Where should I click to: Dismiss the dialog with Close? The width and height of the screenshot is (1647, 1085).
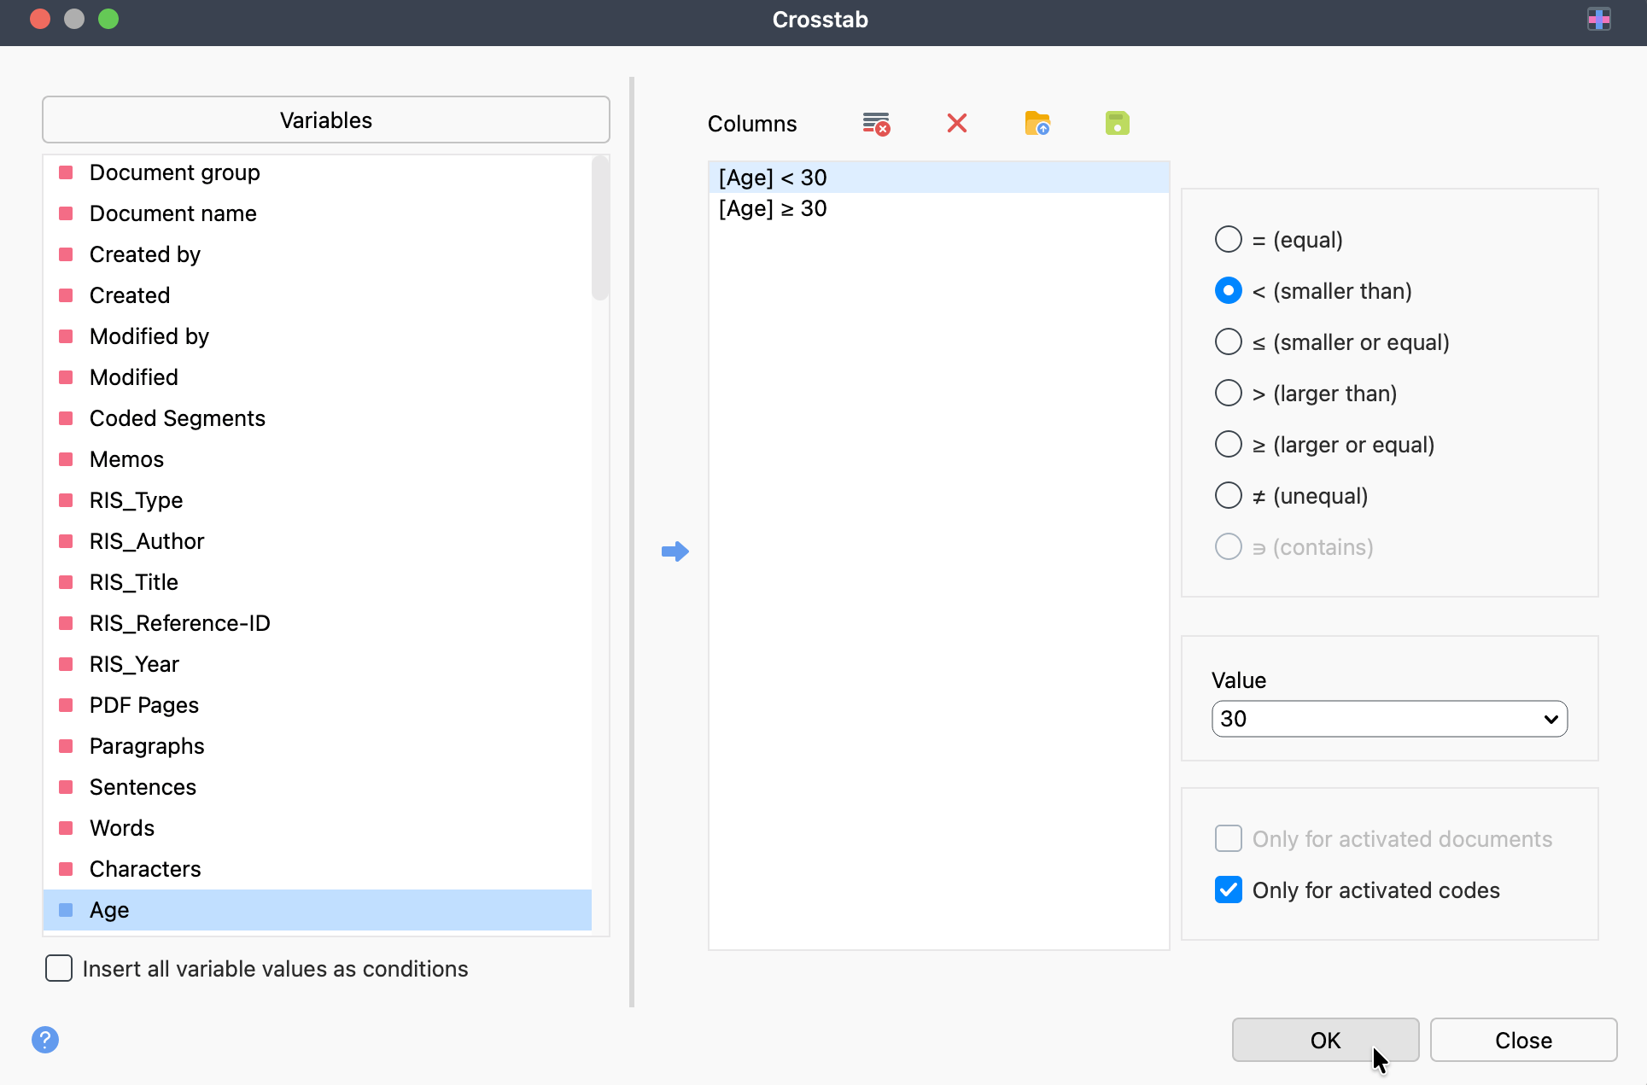[x=1523, y=1040]
